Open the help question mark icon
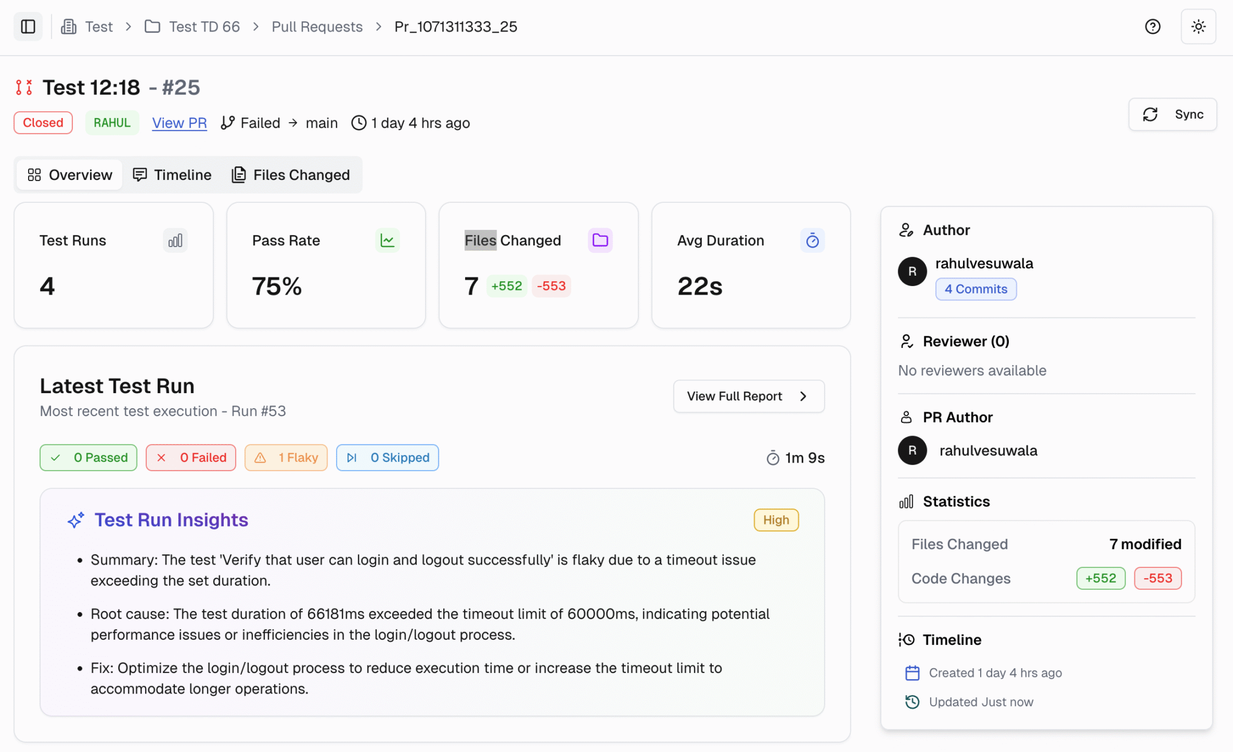The height and width of the screenshot is (752, 1233). click(x=1152, y=26)
